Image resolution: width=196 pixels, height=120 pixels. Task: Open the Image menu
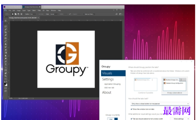[19, 11]
